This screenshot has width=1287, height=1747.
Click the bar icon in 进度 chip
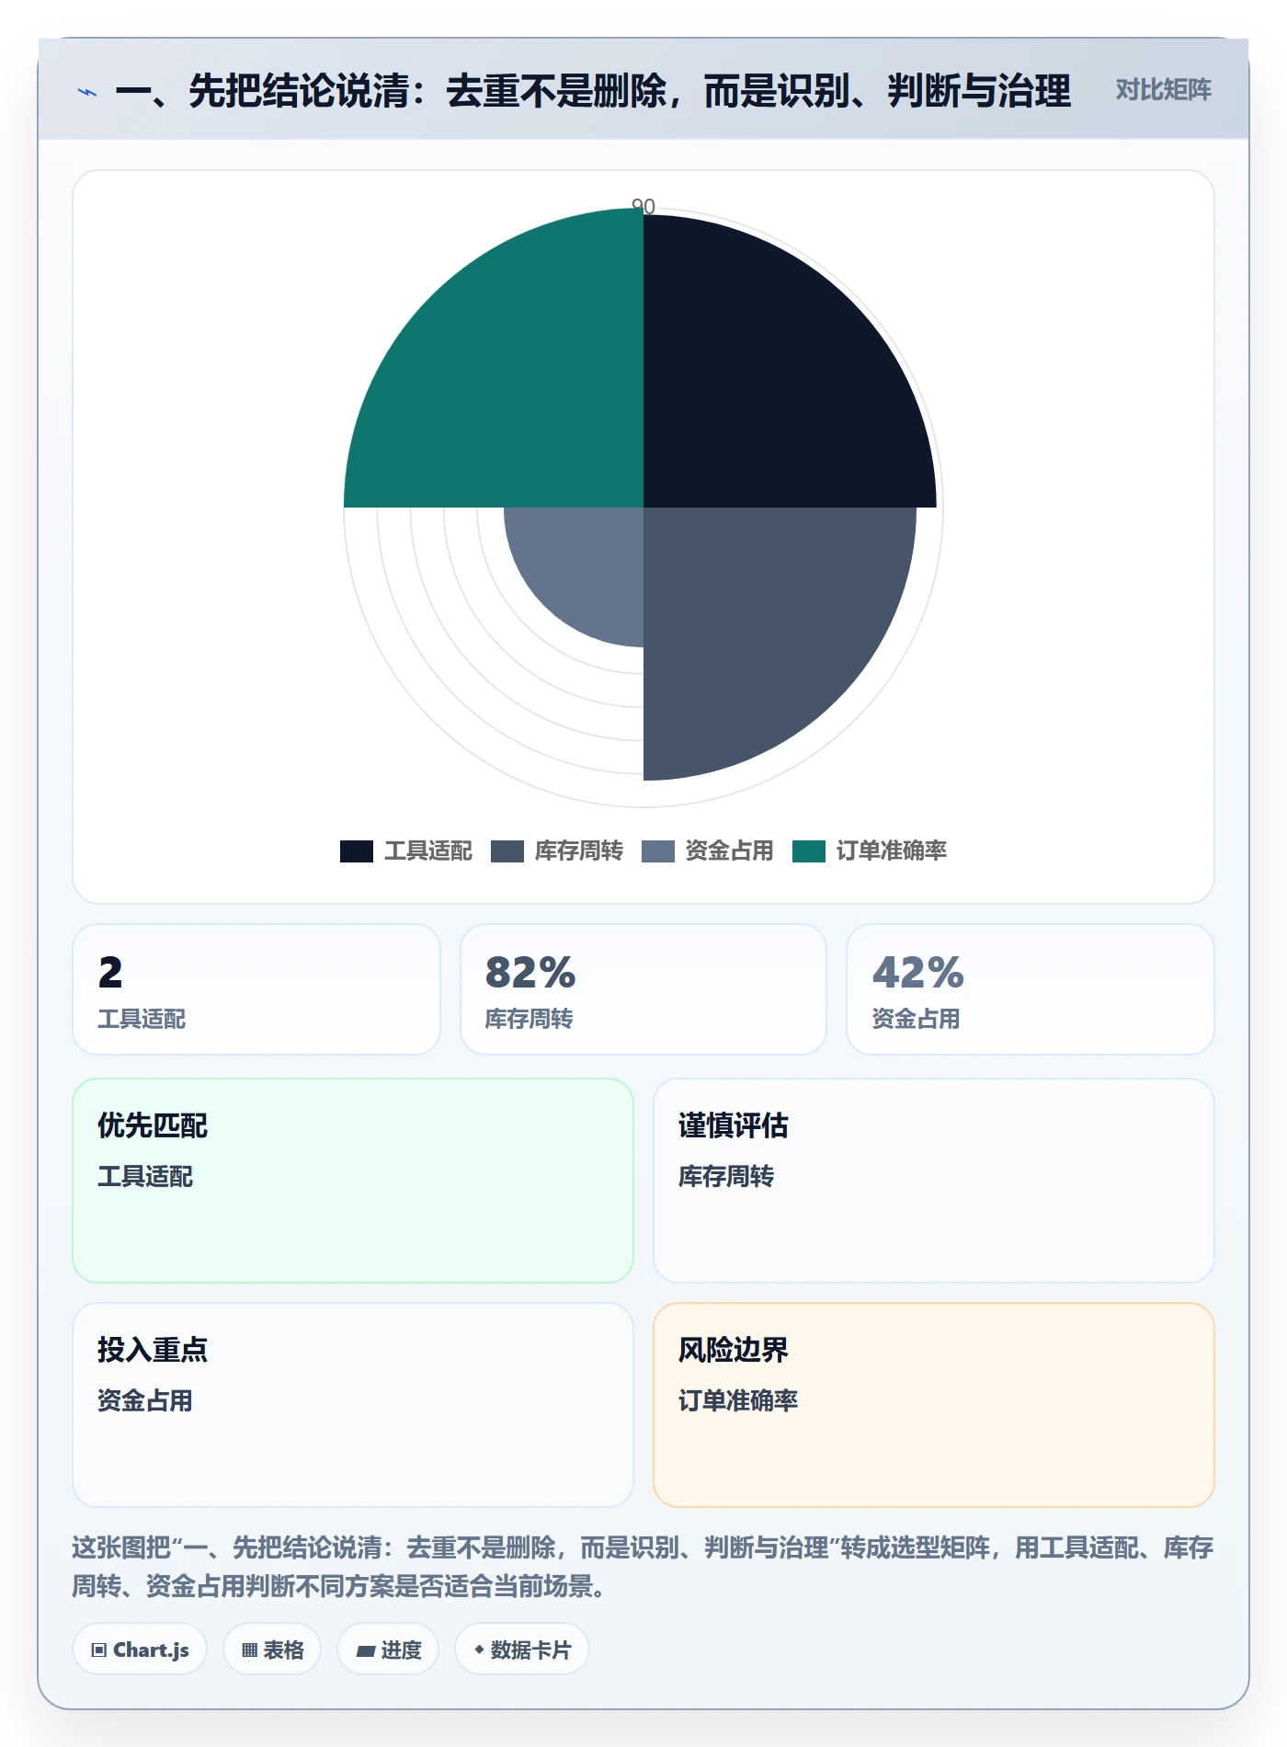[x=366, y=1651]
